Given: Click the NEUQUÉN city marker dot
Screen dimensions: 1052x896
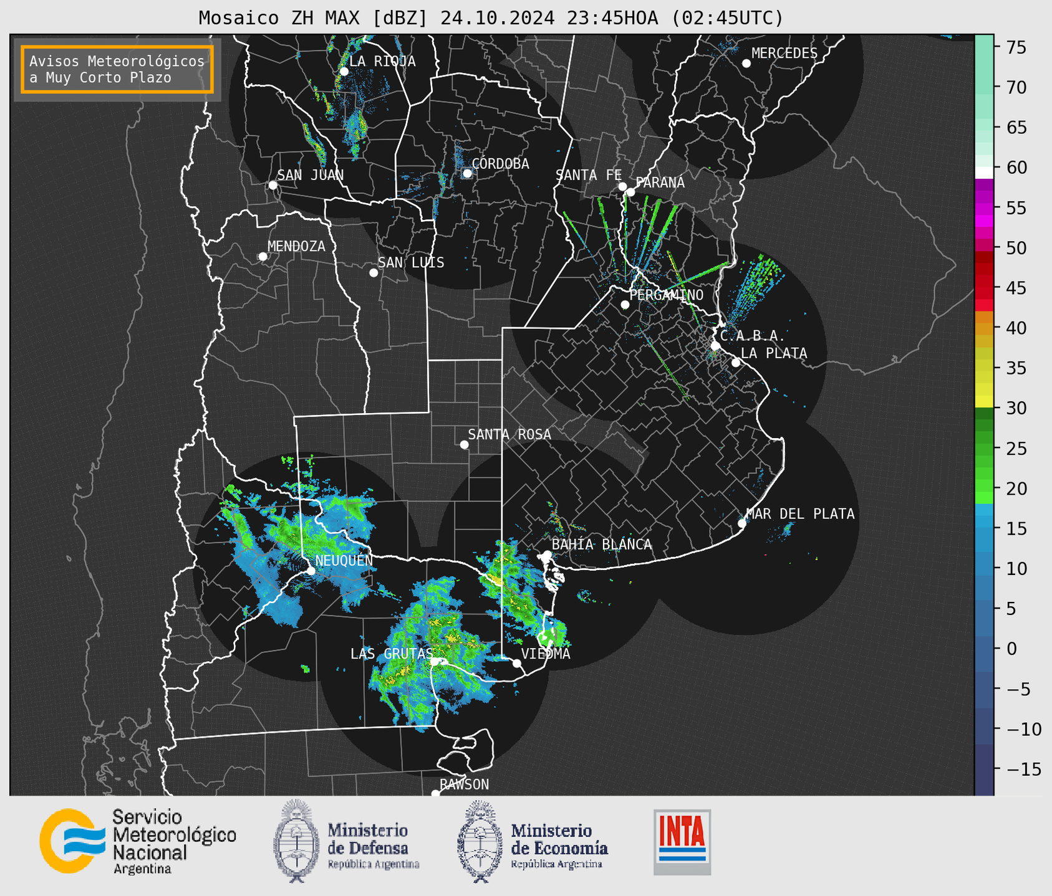Looking at the screenshot, I should pos(311,571).
